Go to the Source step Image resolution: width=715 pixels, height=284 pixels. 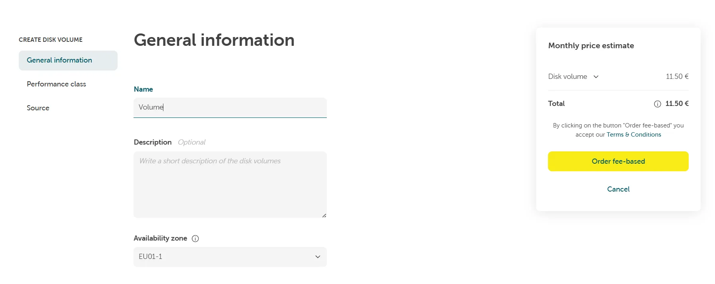point(38,108)
